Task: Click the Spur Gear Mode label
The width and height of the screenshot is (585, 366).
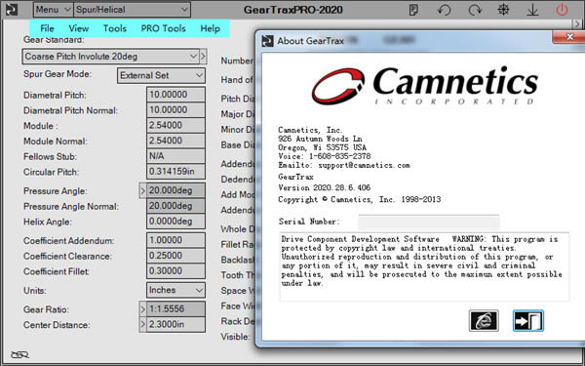Action: pyautogui.click(x=58, y=74)
